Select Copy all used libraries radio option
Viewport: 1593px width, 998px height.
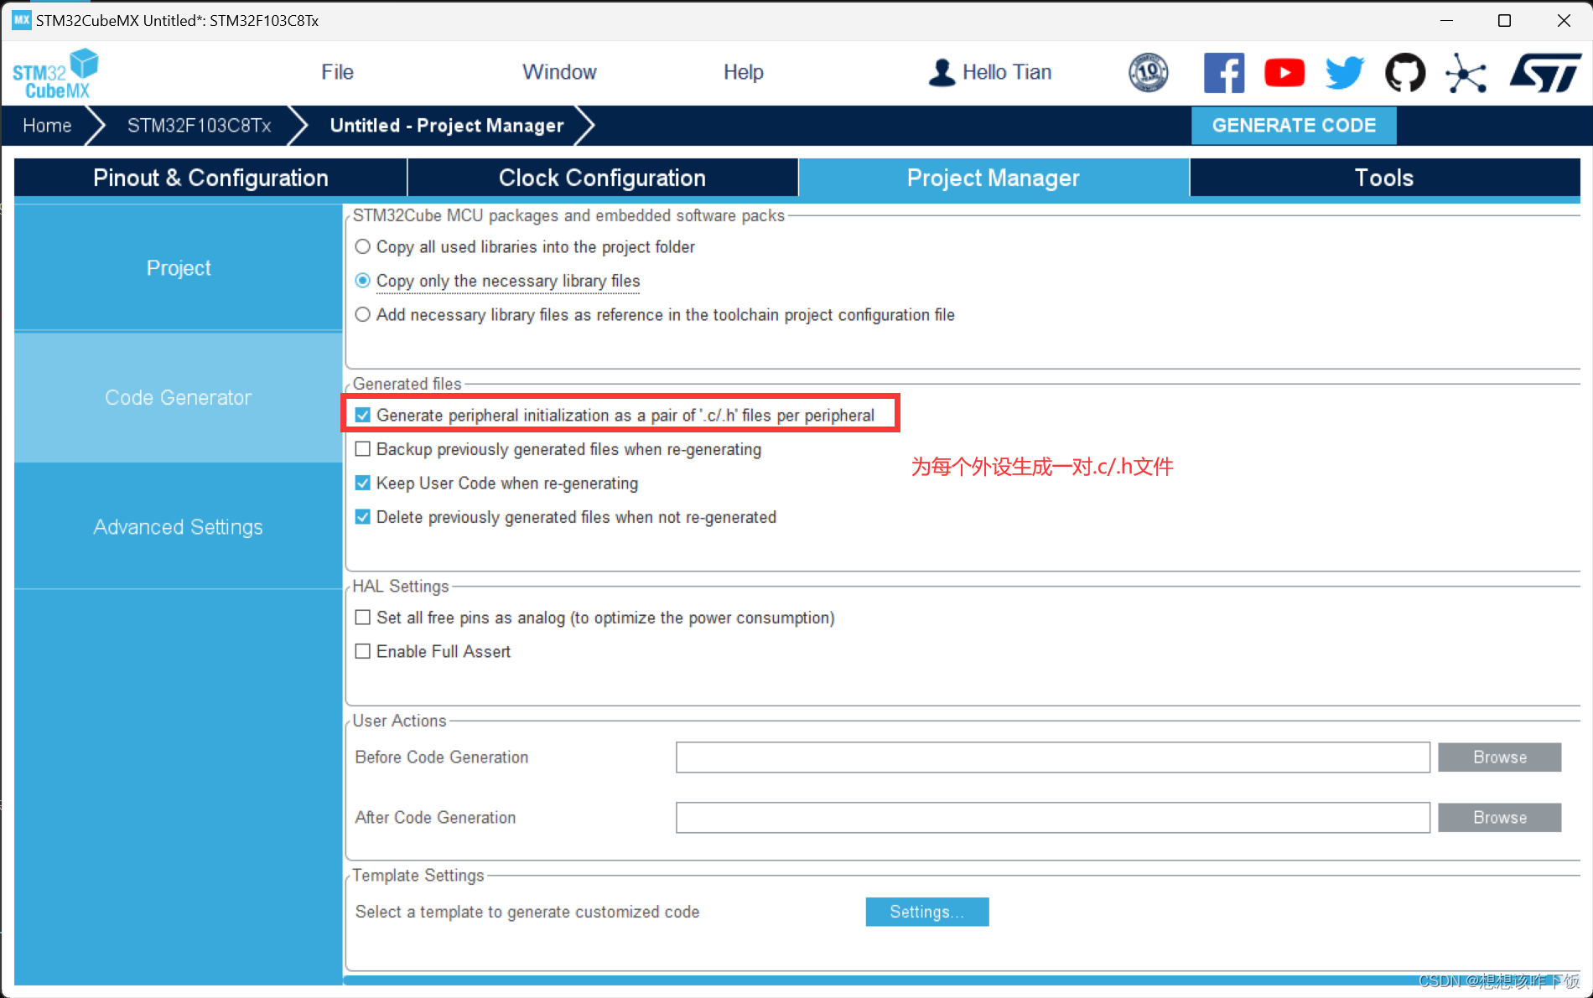pyautogui.click(x=362, y=246)
